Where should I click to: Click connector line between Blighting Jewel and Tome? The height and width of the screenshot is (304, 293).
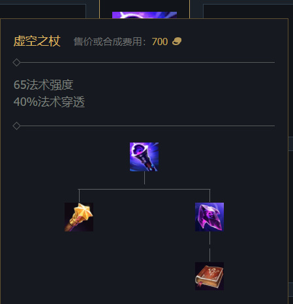(209, 246)
